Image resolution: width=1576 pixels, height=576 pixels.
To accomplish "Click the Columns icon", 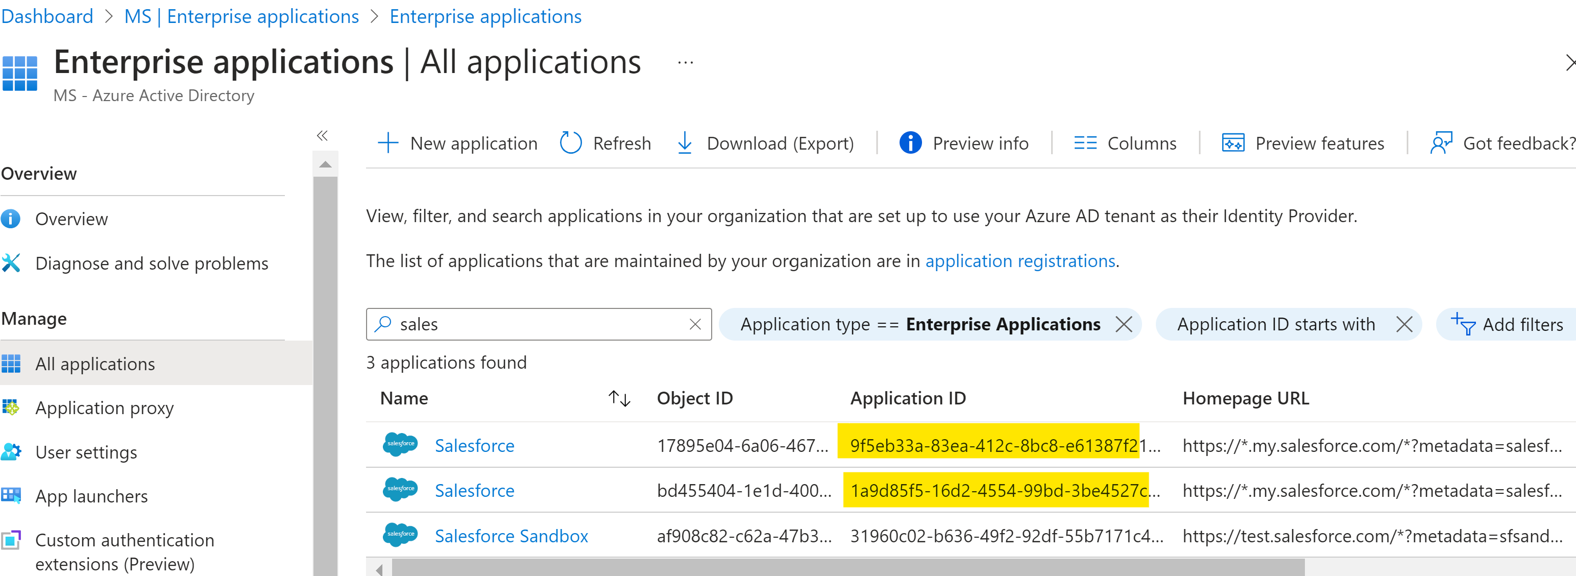I will tap(1085, 143).
